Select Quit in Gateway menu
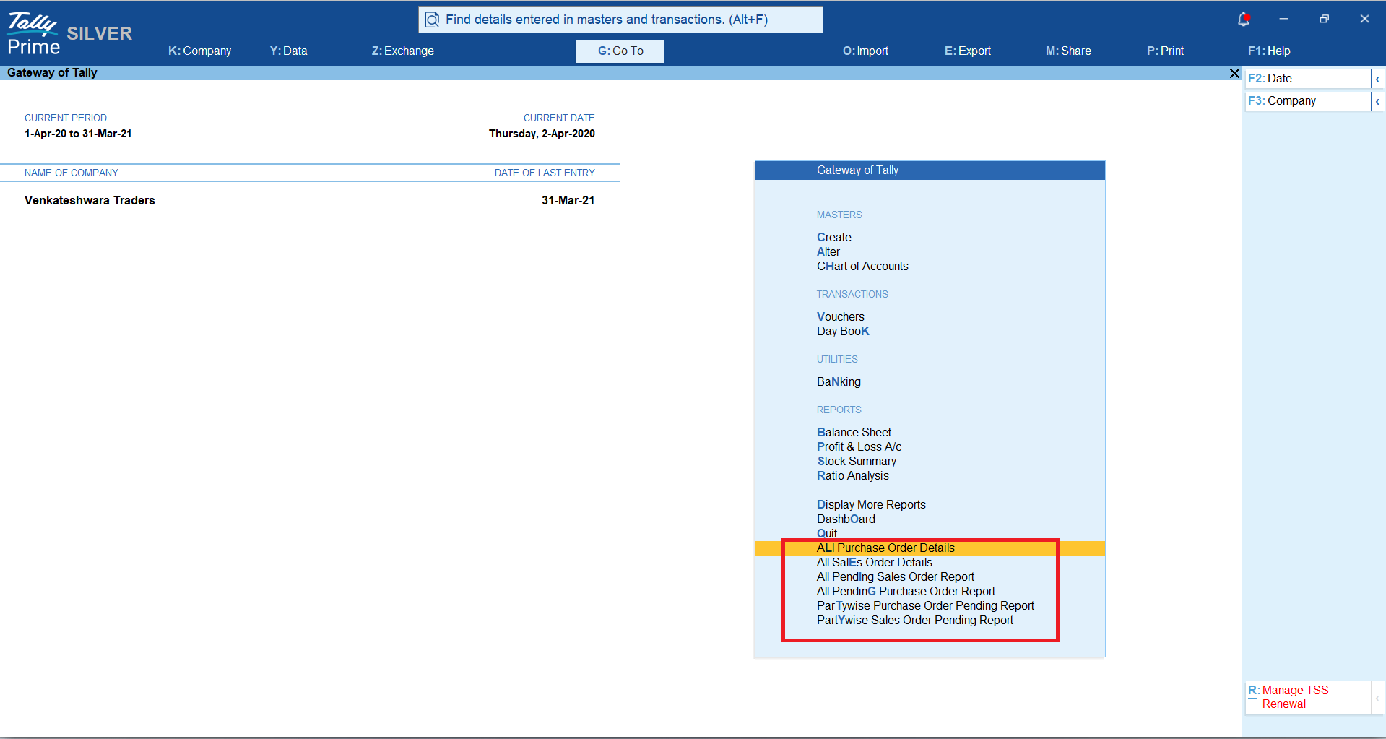Viewport: 1386px width, 739px height. pos(827,534)
